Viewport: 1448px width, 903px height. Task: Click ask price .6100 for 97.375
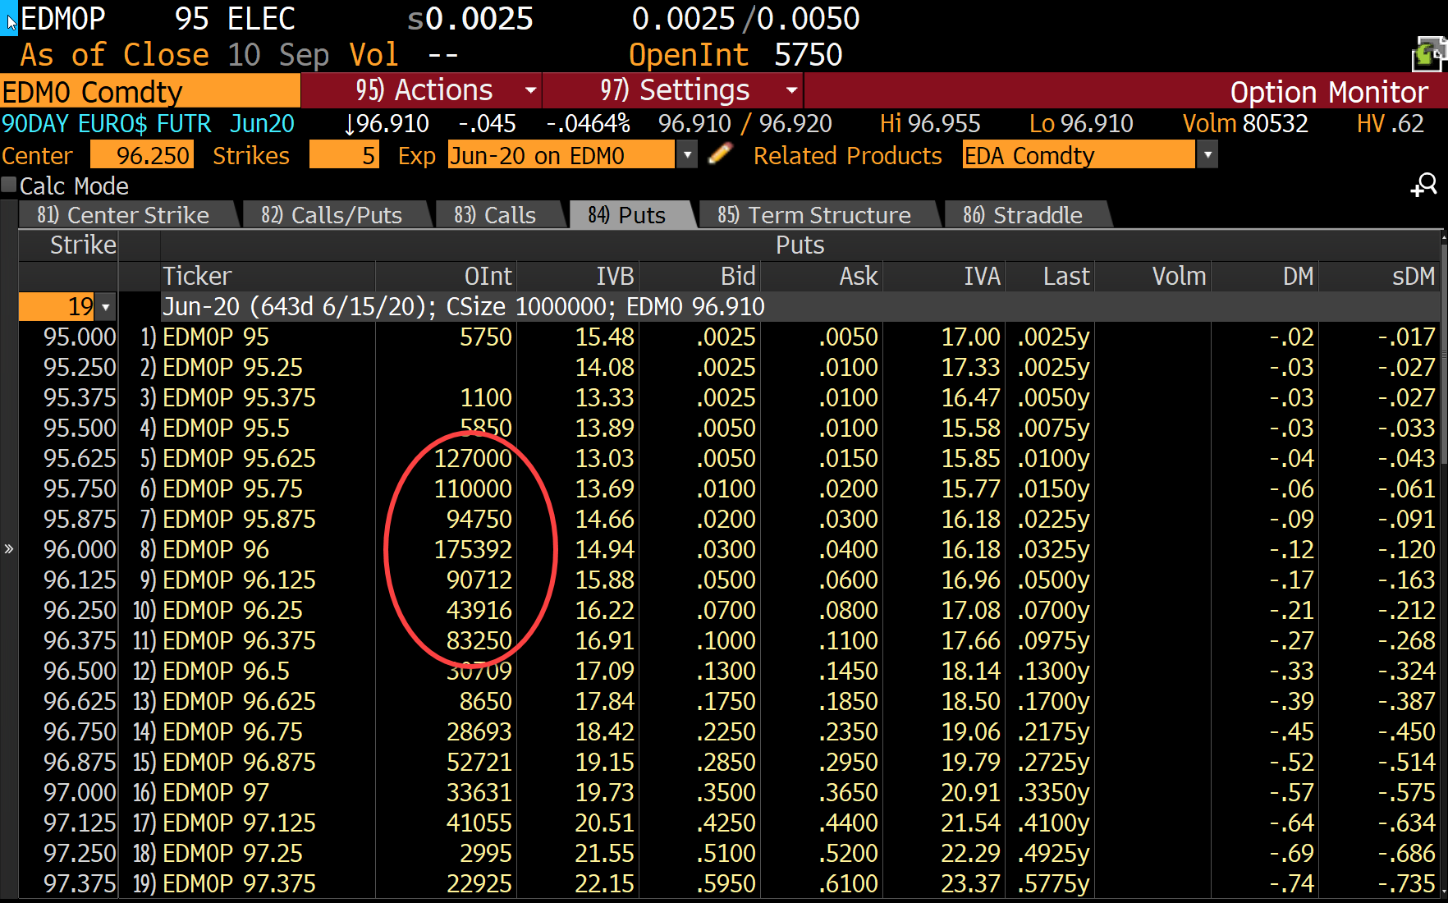coord(848,884)
